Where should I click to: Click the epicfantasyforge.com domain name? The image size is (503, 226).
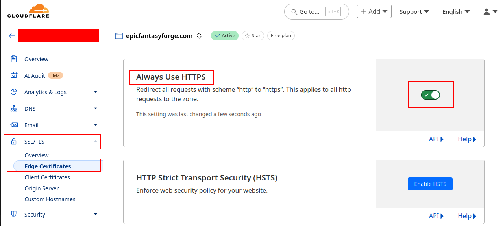coord(159,36)
